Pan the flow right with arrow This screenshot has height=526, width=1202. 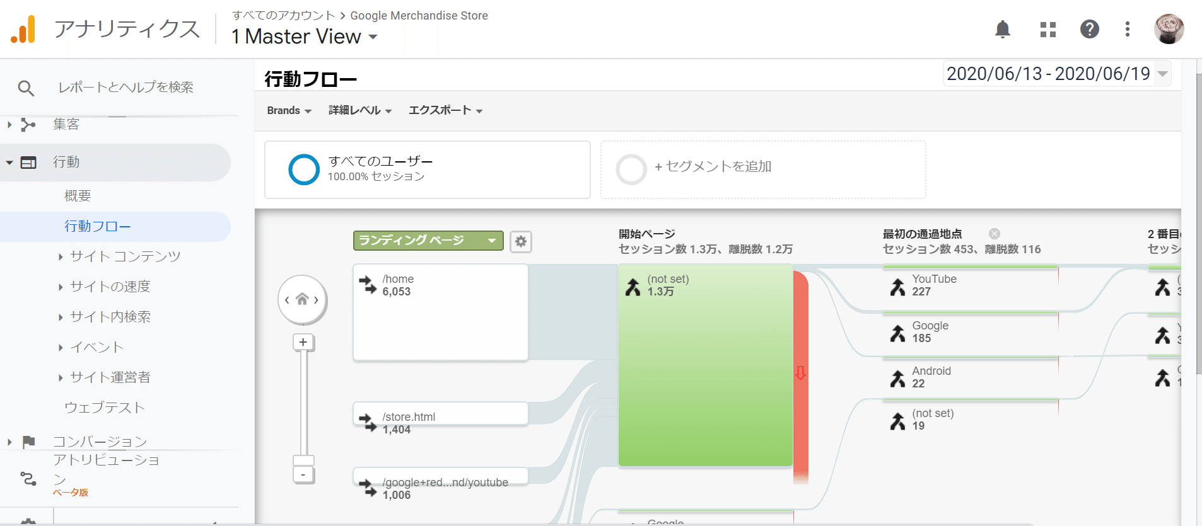pyautogui.click(x=316, y=300)
